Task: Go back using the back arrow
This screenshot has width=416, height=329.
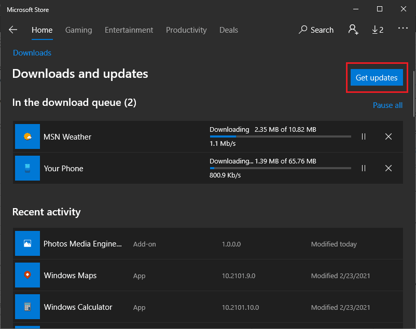Action: click(x=13, y=30)
